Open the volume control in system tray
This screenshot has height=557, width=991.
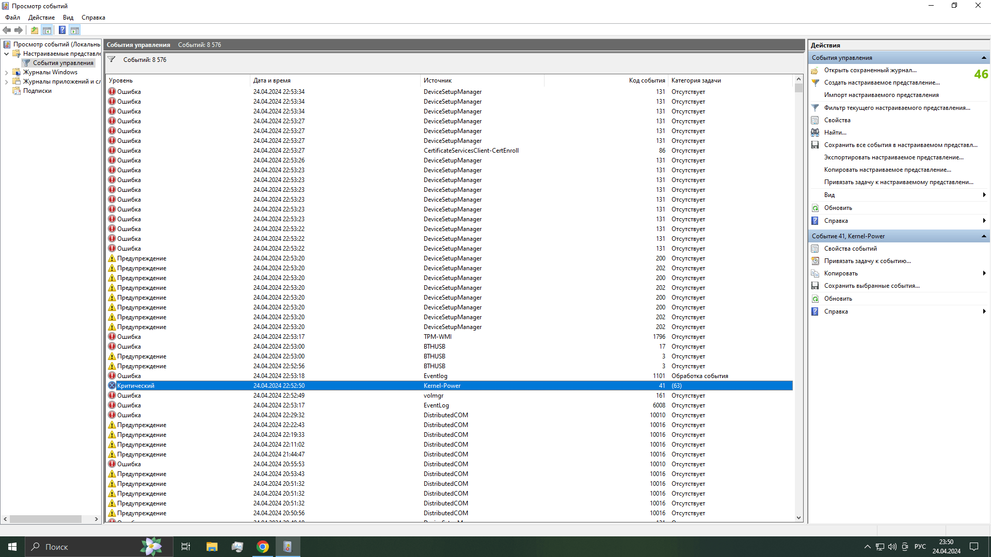[x=892, y=547]
